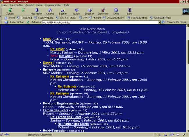This screenshot has height=137, width=189.
Task: Click scrollbar down arrow
Action: pyautogui.click(x=187, y=131)
